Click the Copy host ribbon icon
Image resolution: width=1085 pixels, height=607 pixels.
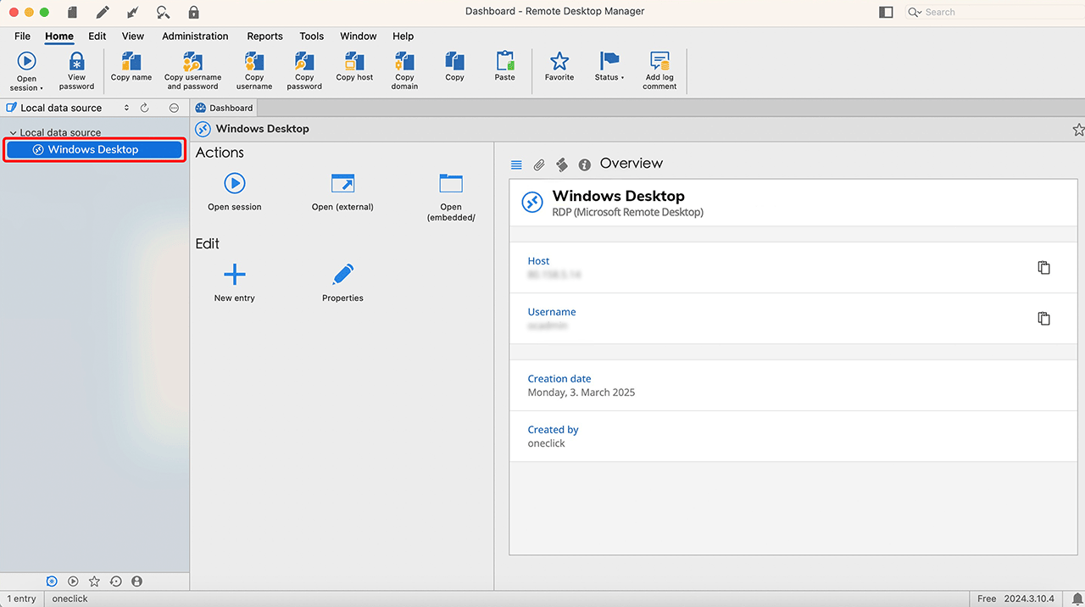pos(354,63)
